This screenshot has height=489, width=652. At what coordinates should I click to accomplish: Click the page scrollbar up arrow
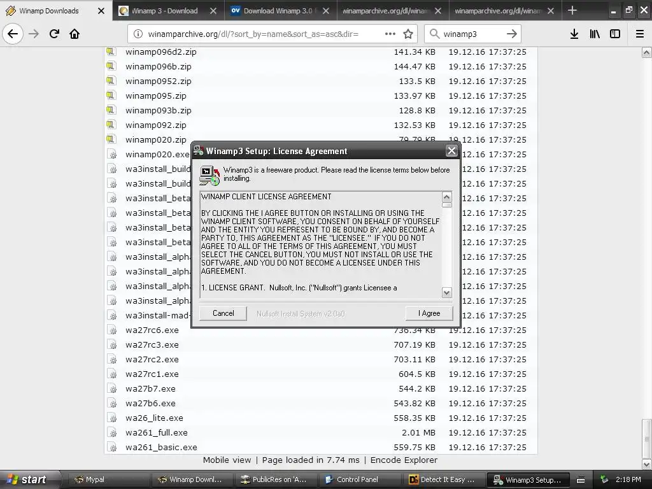[x=647, y=52]
